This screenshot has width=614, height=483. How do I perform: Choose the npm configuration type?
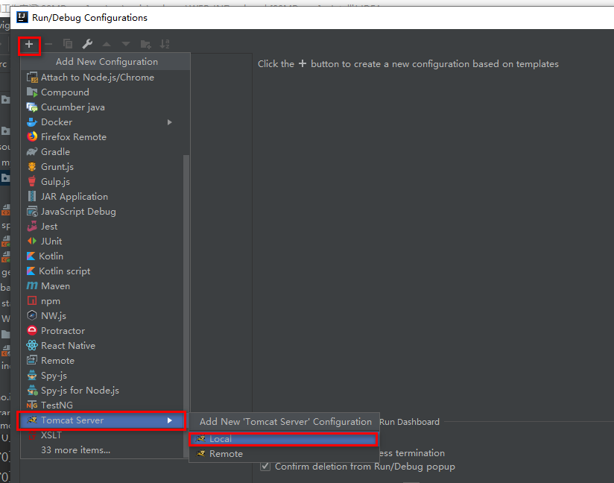point(103,301)
